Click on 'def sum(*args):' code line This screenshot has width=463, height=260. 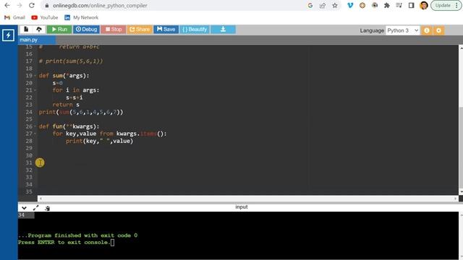click(x=64, y=76)
